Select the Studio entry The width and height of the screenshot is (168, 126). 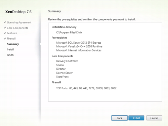click(60, 65)
